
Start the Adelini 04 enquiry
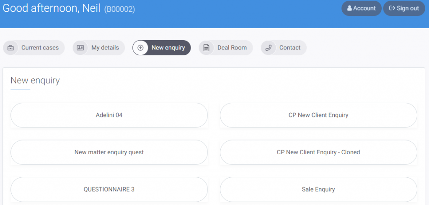tap(109, 115)
